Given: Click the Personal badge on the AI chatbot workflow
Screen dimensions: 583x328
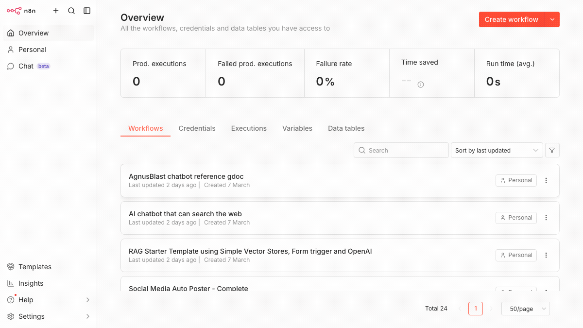Looking at the screenshot, I should [516, 218].
